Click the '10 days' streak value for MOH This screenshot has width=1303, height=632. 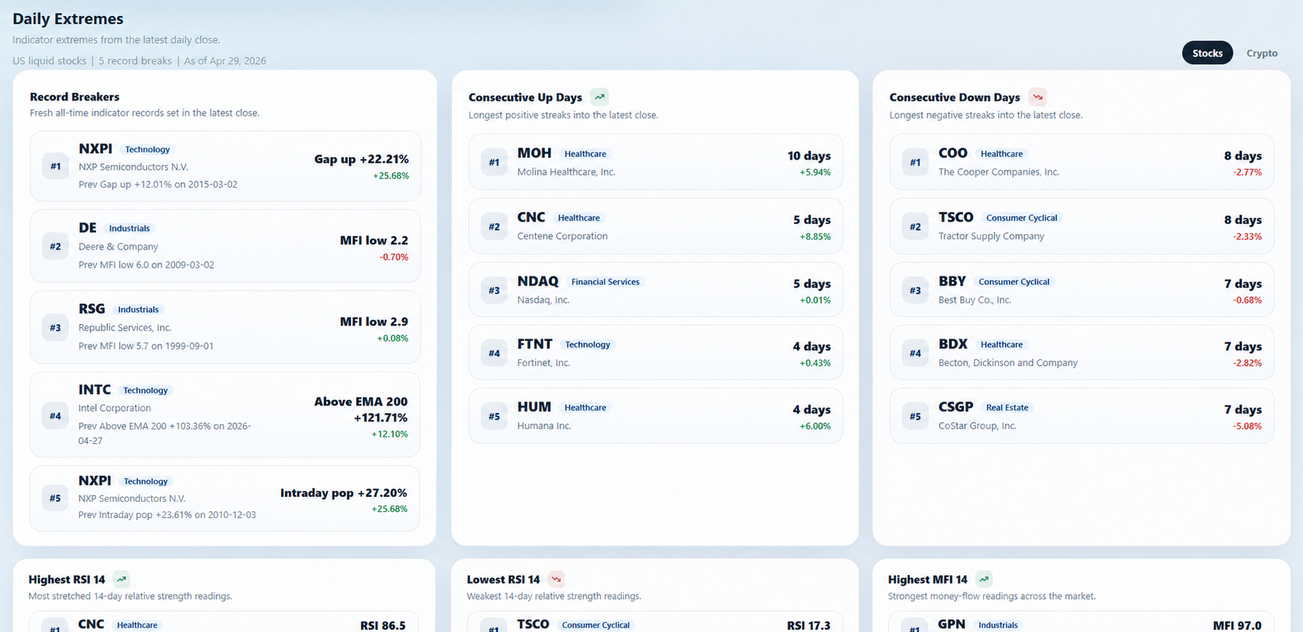coord(809,155)
